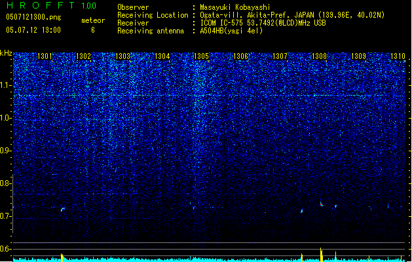This screenshot has width=412, height=262.
Task: Select the meteor count value 6
Action: click(93, 30)
